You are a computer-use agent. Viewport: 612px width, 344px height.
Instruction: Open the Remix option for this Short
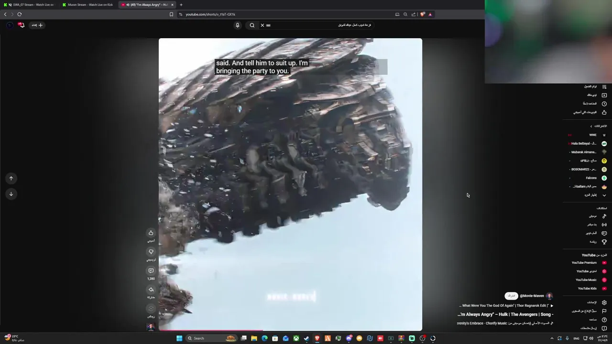click(151, 309)
